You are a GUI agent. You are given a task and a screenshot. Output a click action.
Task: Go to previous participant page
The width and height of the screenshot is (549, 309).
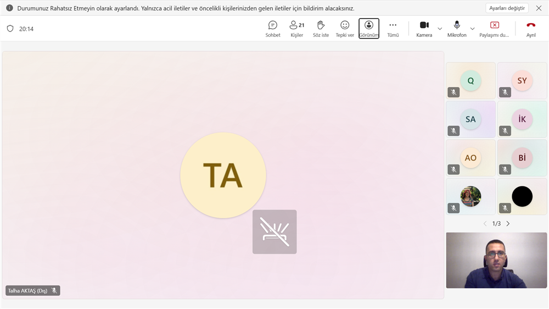[485, 224]
